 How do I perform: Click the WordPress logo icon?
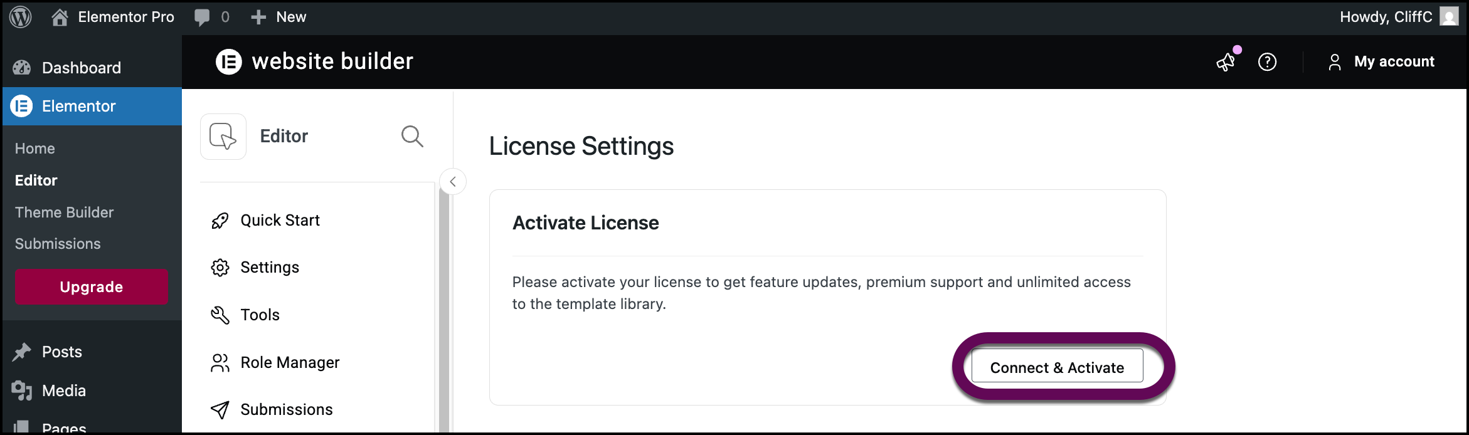(x=21, y=17)
